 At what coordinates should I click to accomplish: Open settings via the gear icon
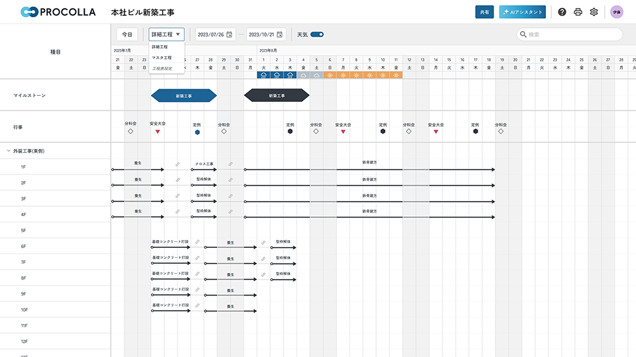594,12
